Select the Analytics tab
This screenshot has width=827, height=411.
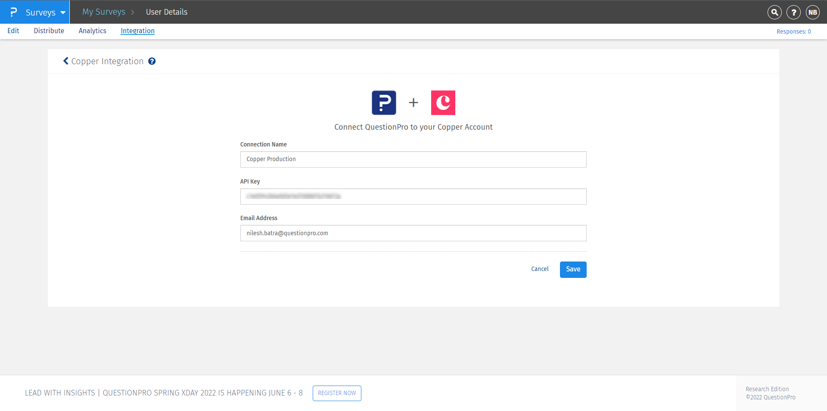pos(92,31)
